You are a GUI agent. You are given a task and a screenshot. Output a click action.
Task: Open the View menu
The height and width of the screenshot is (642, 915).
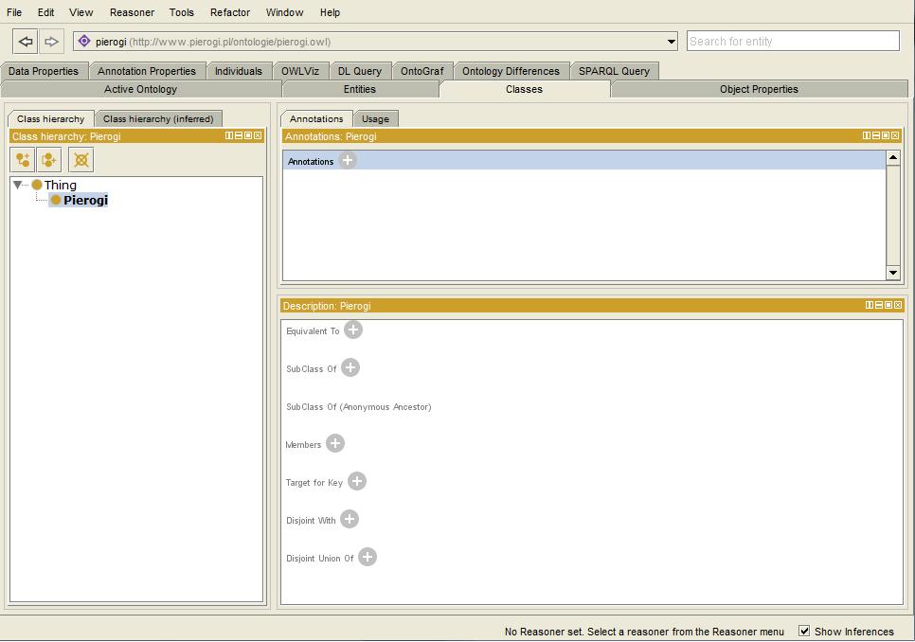click(x=81, y=12)
